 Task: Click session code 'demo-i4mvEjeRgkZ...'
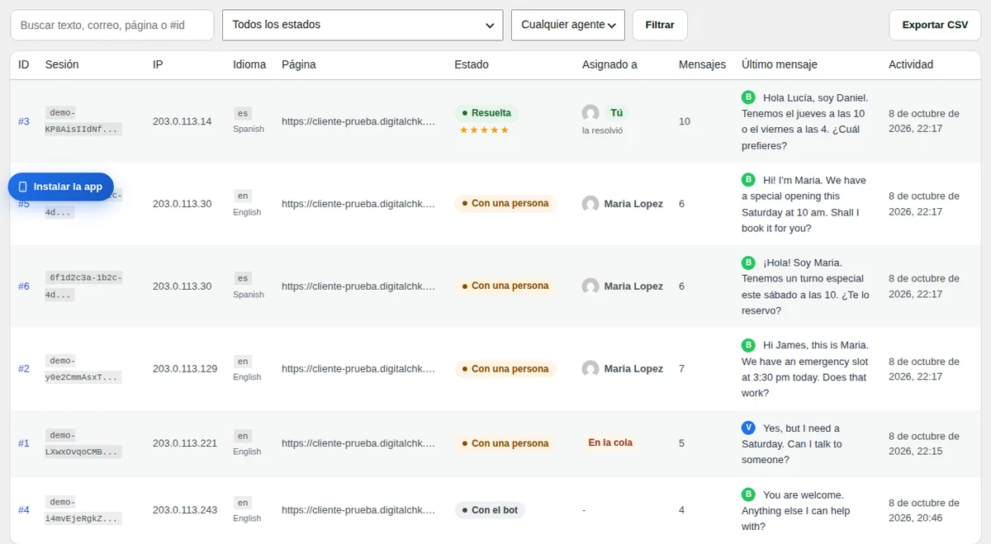click(x=83, y=510)
